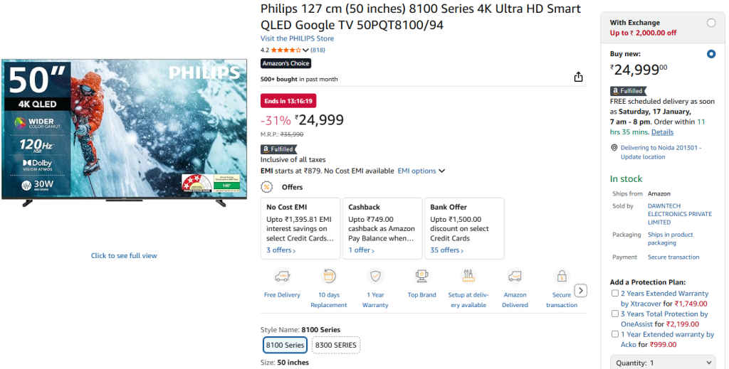Click the 10 days Replacement icon
Screen dimensions: 729x369
329,276
